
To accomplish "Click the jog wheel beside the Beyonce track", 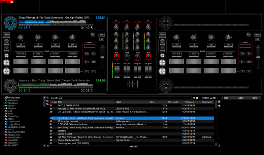I will coord(11,86).
